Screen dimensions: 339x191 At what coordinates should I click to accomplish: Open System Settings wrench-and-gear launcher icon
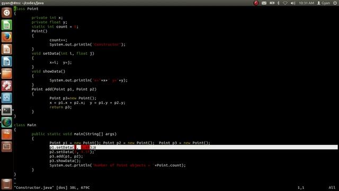coord(7,86)
